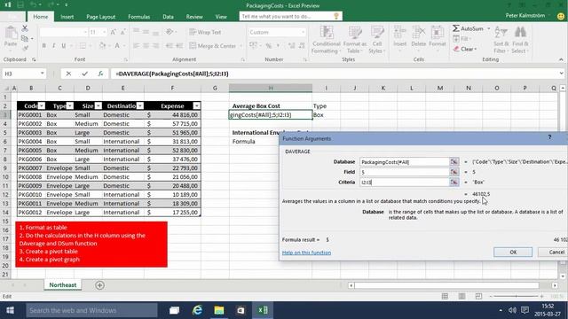Screen dimensions: 568x319
Task: Collapse dialog via Database range selector icon
Action: coord(454,161)
